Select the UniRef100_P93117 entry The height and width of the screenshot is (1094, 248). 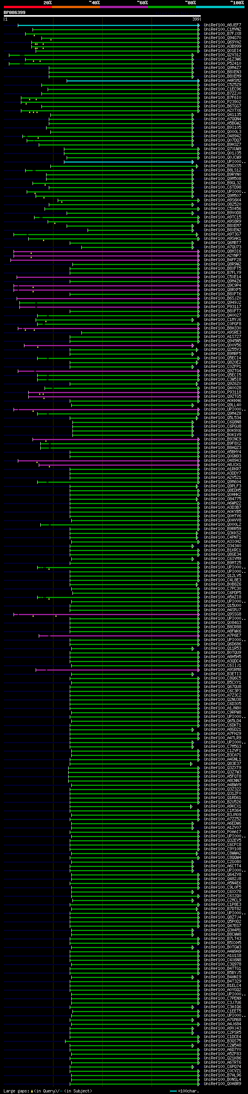222,307
